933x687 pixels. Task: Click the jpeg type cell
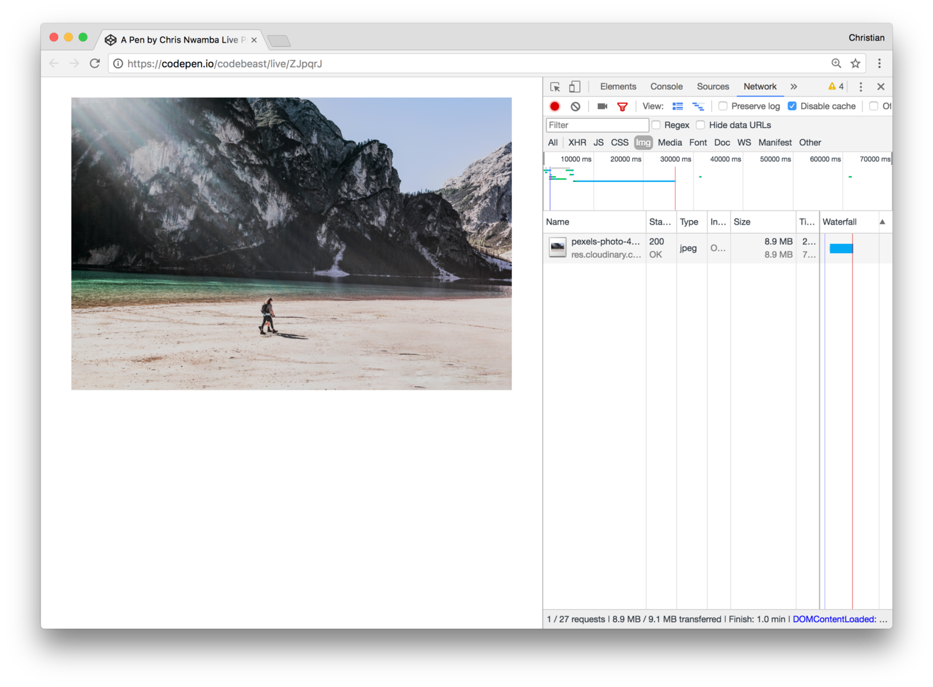(x=691, y=248)
